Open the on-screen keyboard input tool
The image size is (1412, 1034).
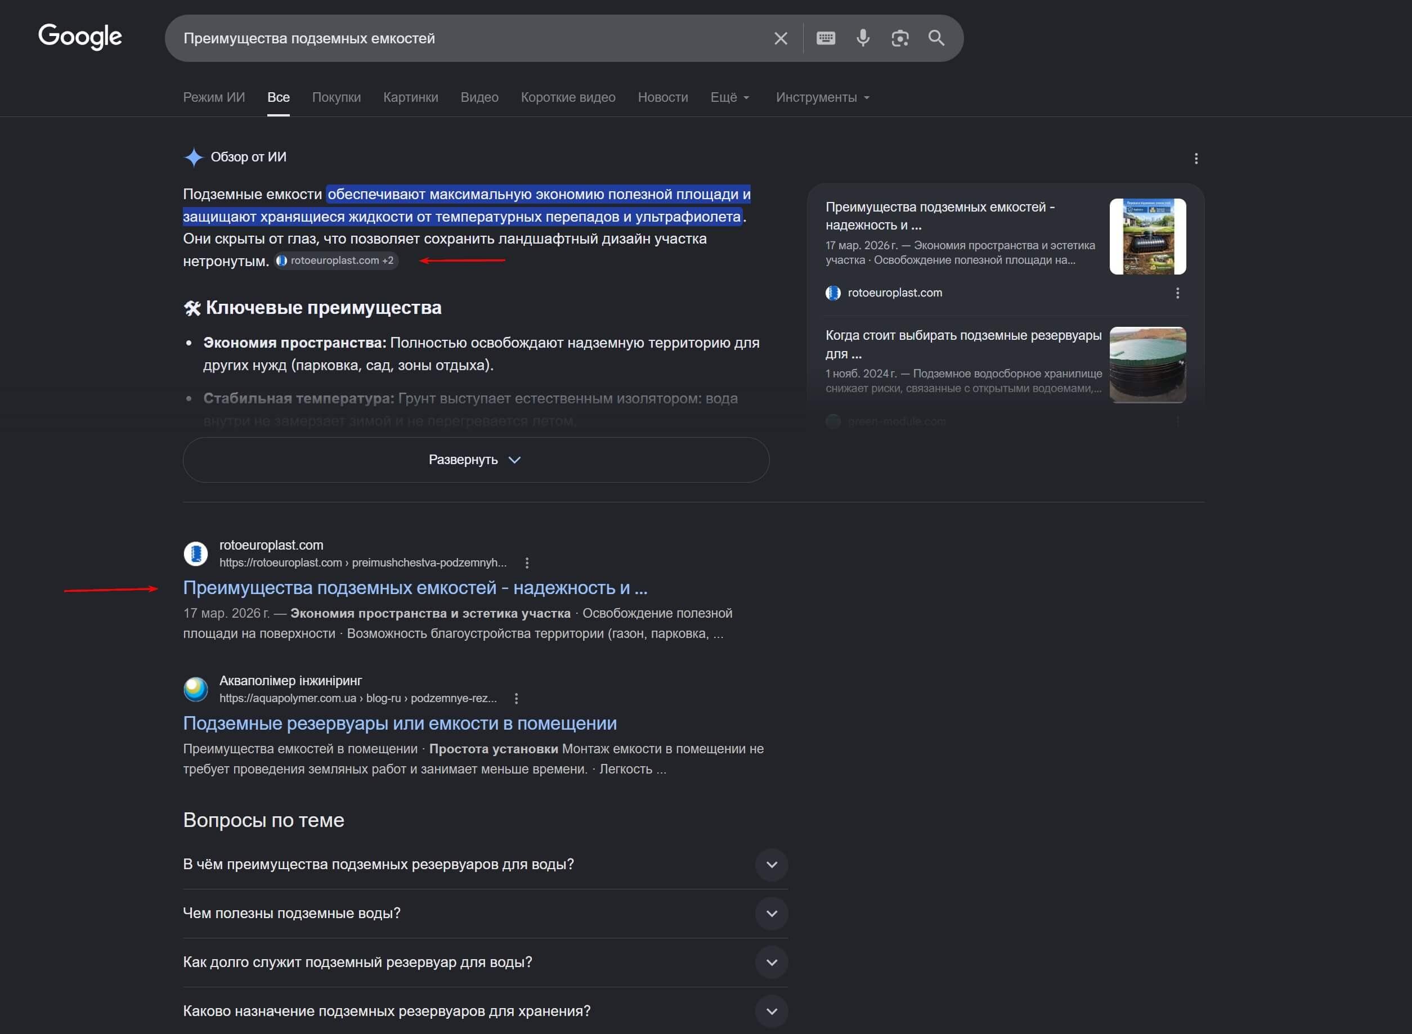click(x=825, y=38)
